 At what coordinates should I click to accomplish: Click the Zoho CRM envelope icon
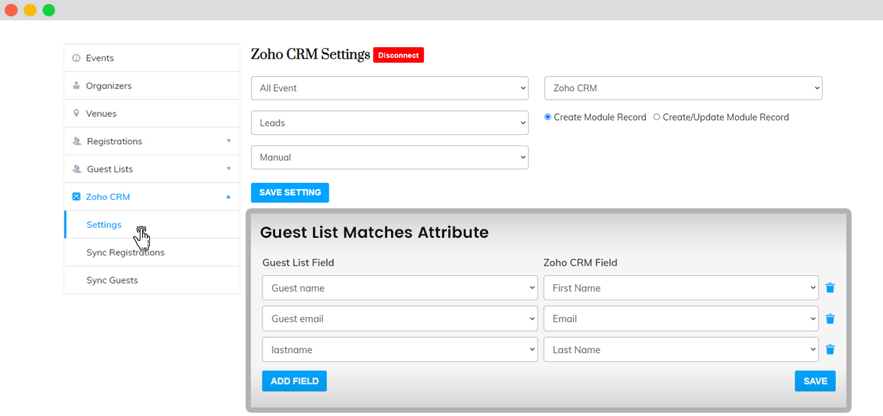(77, 197)
